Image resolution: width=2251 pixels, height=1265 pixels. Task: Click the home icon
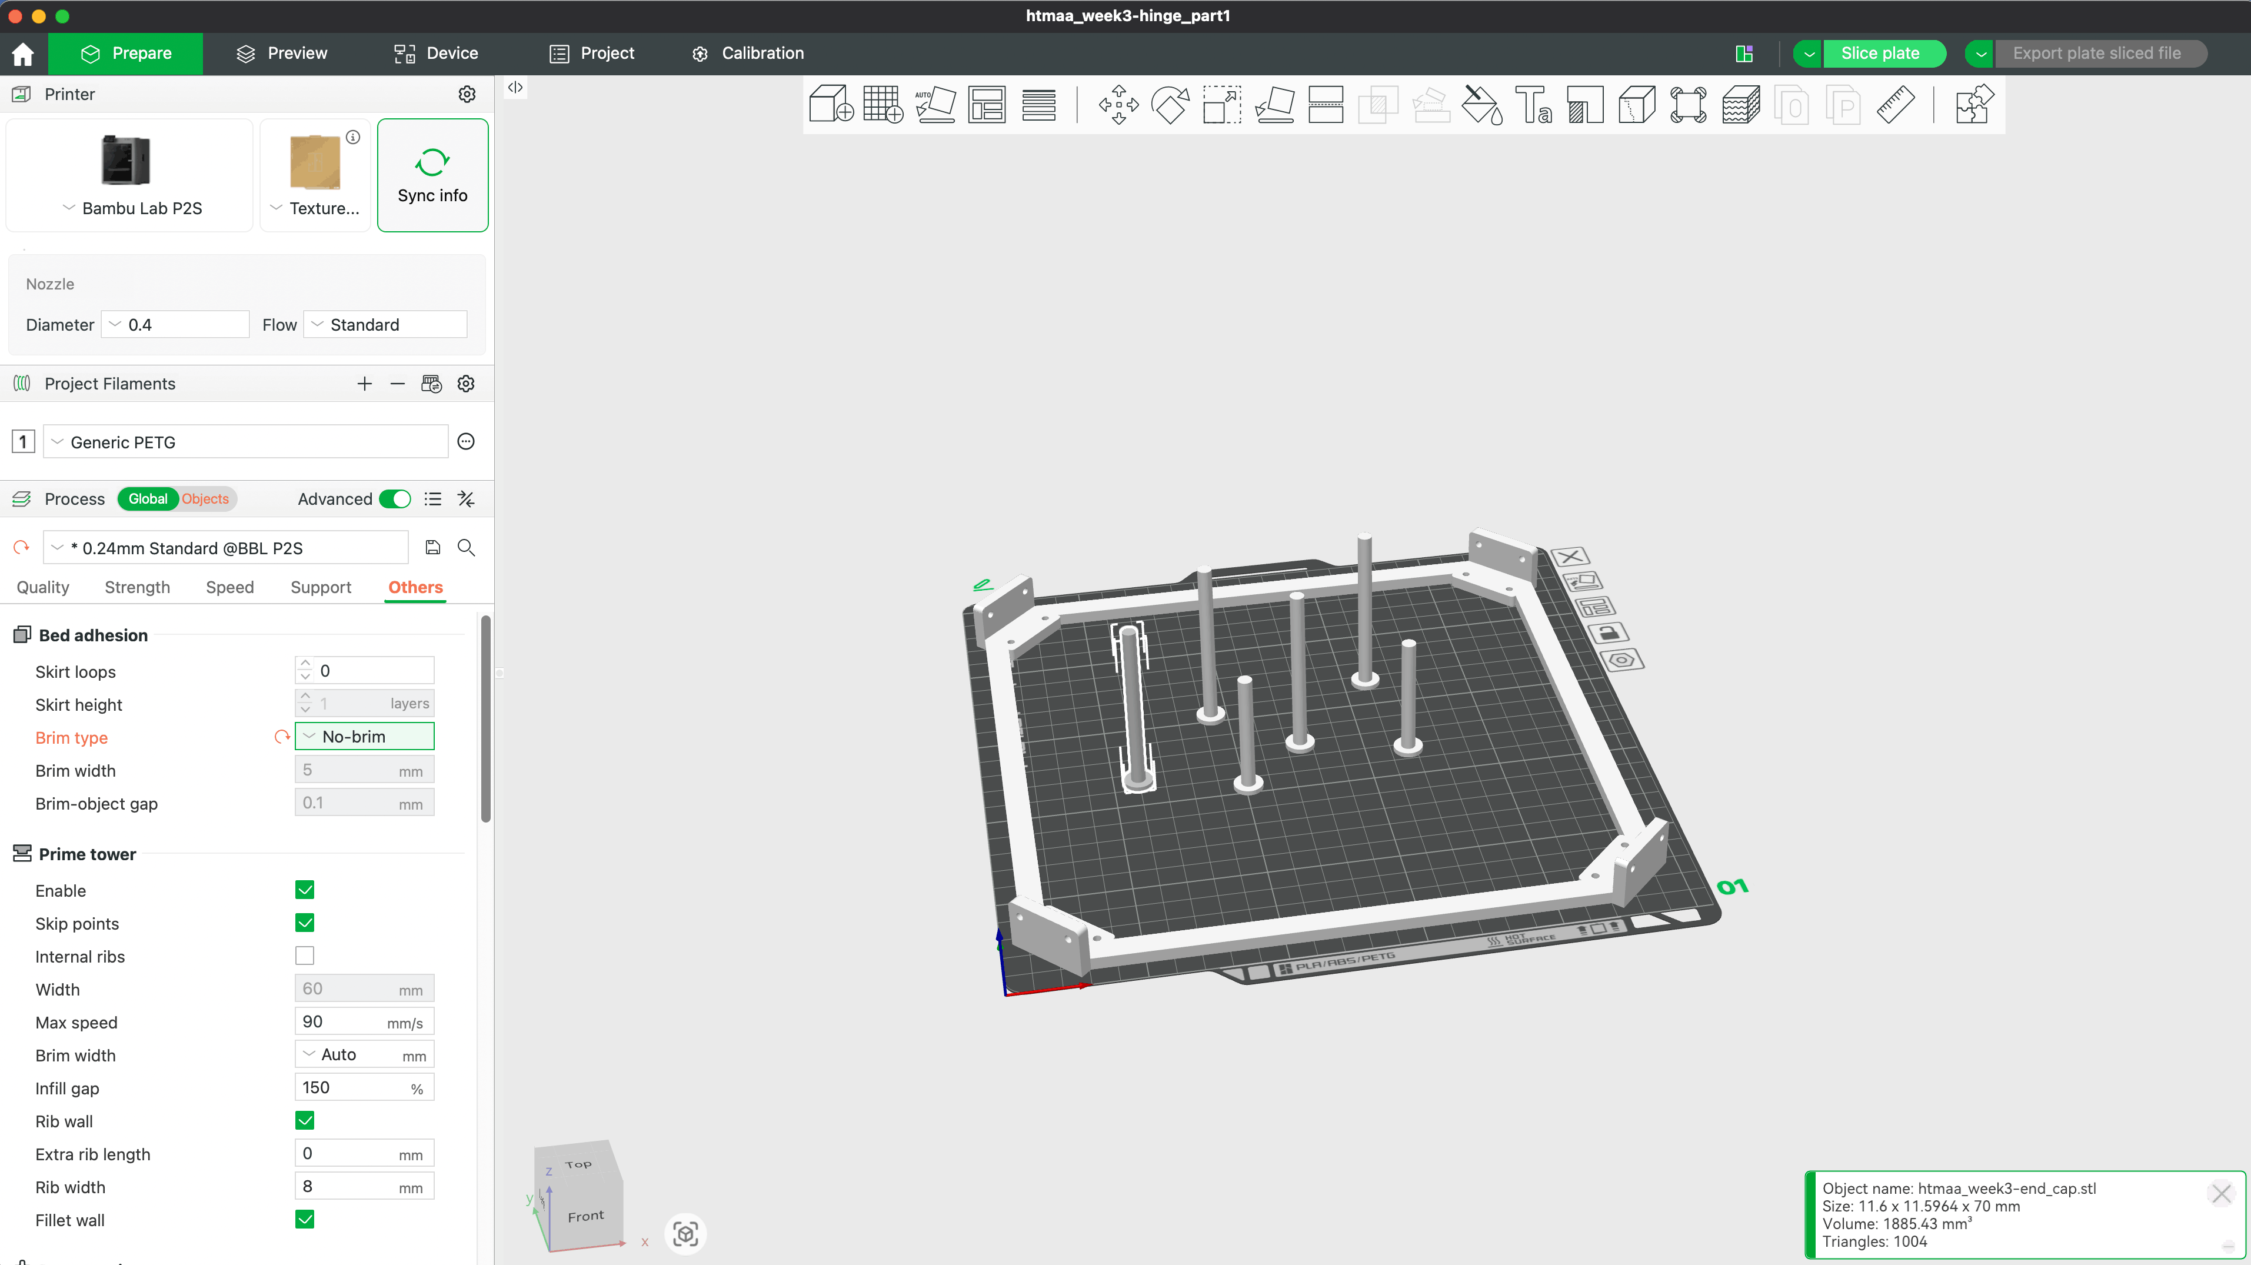[23, 54]
